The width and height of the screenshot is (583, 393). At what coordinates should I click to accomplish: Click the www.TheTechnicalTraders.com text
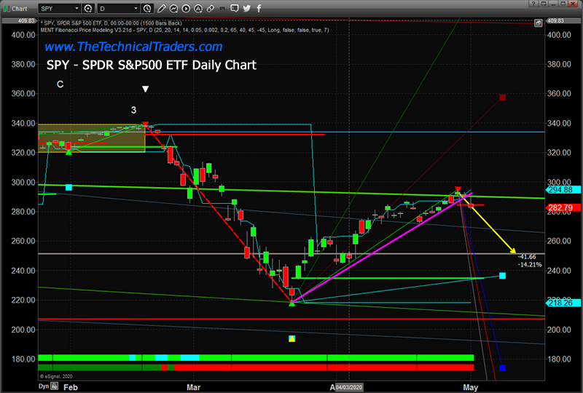(133, 47)
